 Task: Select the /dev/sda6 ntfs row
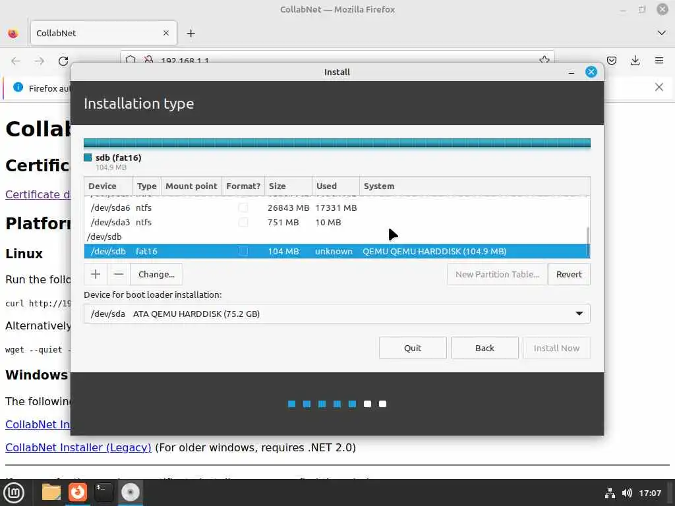coord(336,208)
